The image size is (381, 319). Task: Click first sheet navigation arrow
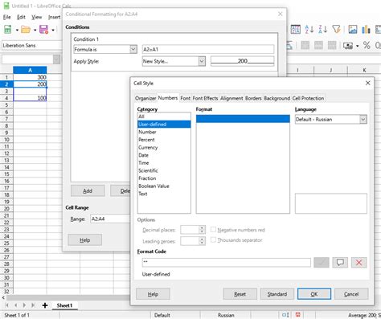click(7, 305)
